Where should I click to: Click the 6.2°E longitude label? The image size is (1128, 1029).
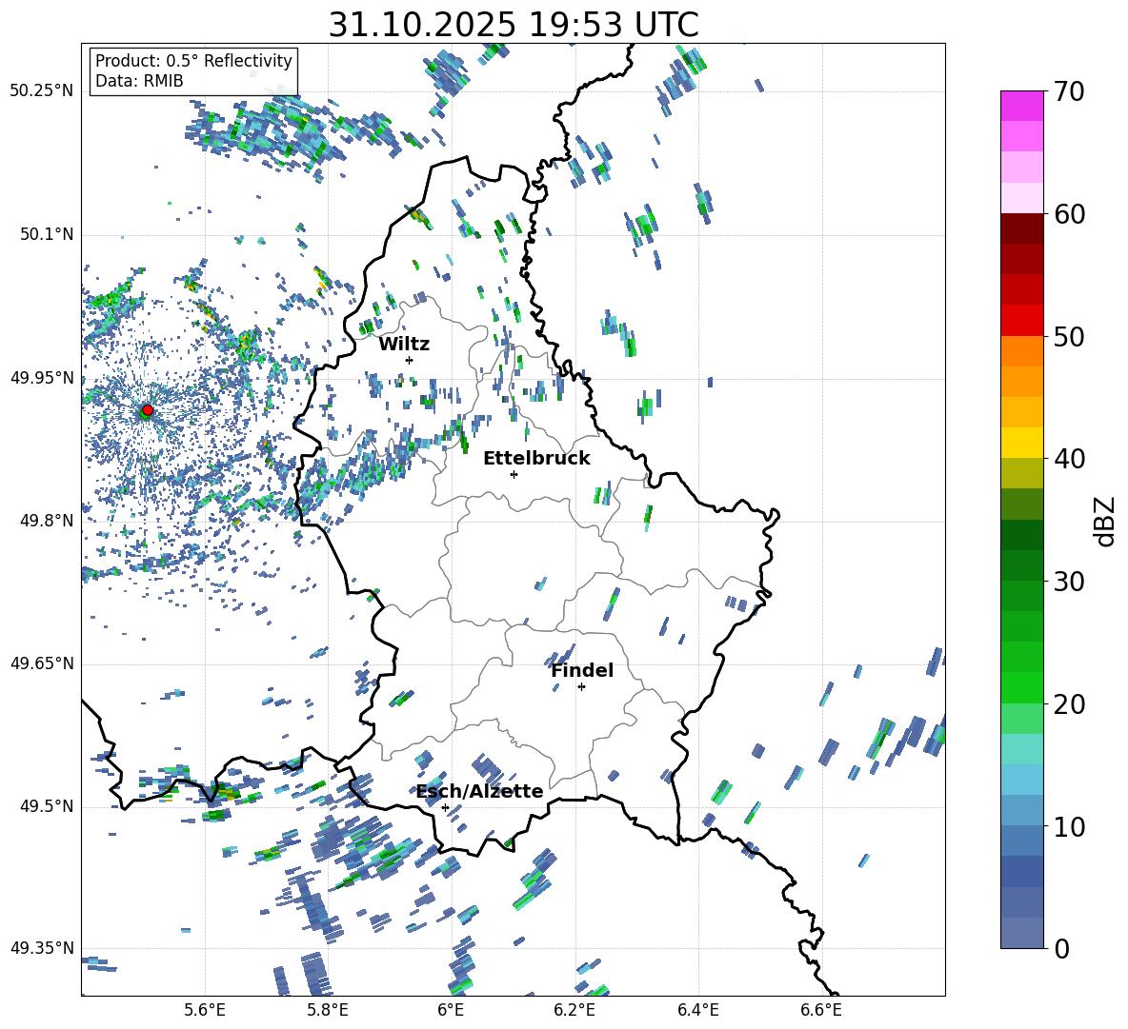(x=574, y=1010)
